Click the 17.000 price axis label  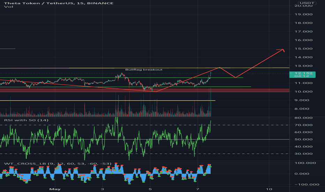point(303,31)
